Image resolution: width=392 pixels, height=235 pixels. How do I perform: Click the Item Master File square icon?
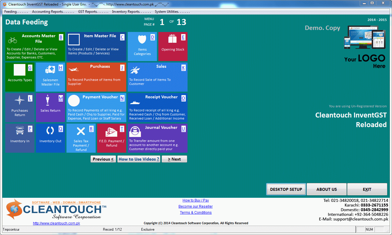coord(74,40)
